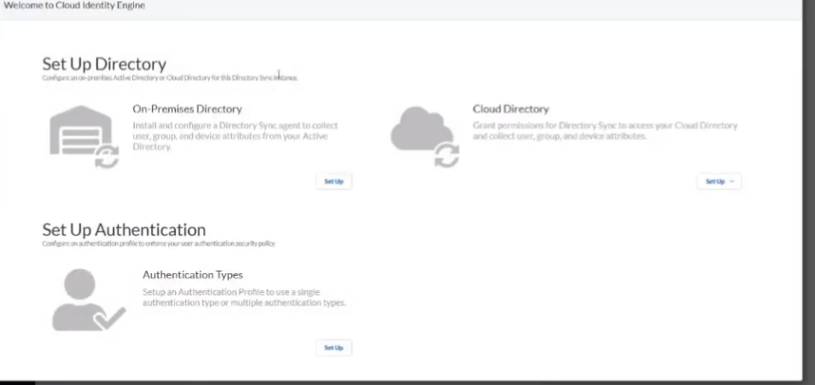
Task: Set up Authentication Types
Action: [x=334, y=347]
